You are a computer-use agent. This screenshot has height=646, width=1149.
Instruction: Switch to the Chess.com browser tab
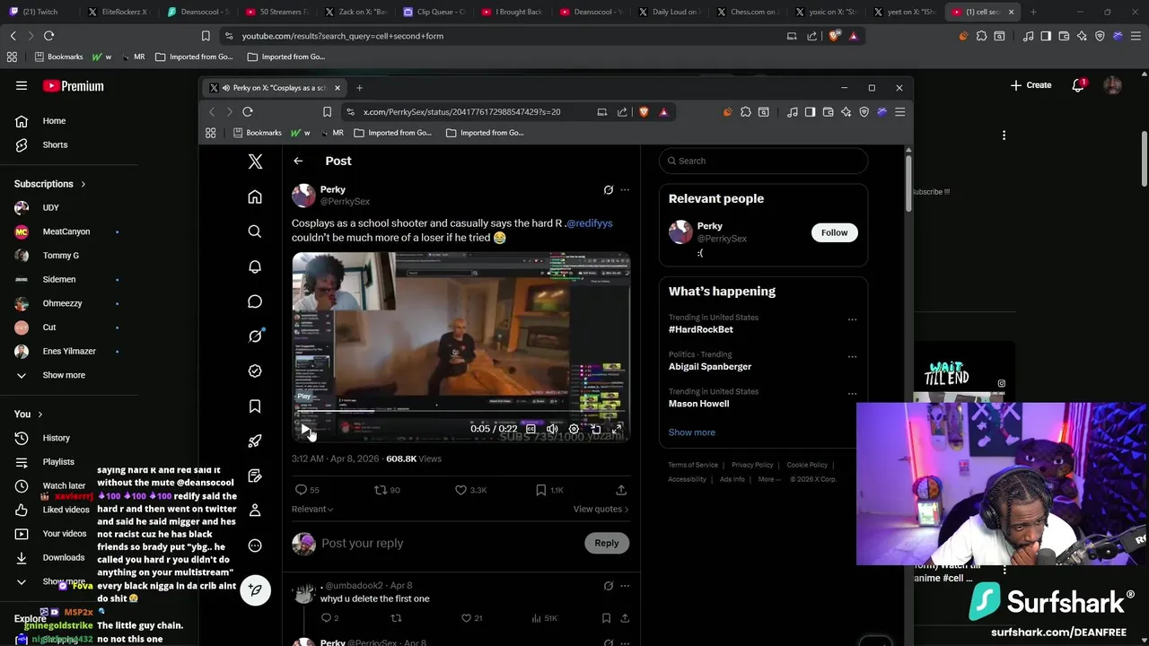750,12
